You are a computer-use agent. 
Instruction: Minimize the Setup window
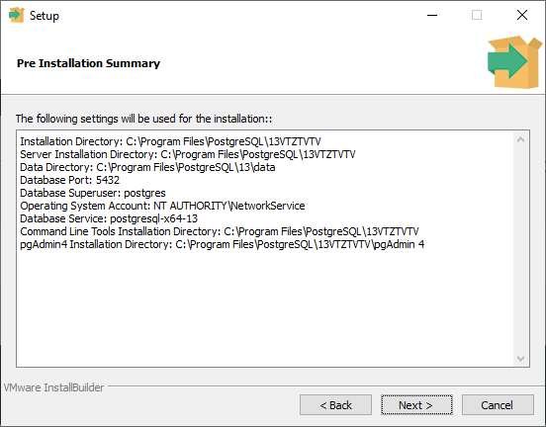(x=432, y=15)
